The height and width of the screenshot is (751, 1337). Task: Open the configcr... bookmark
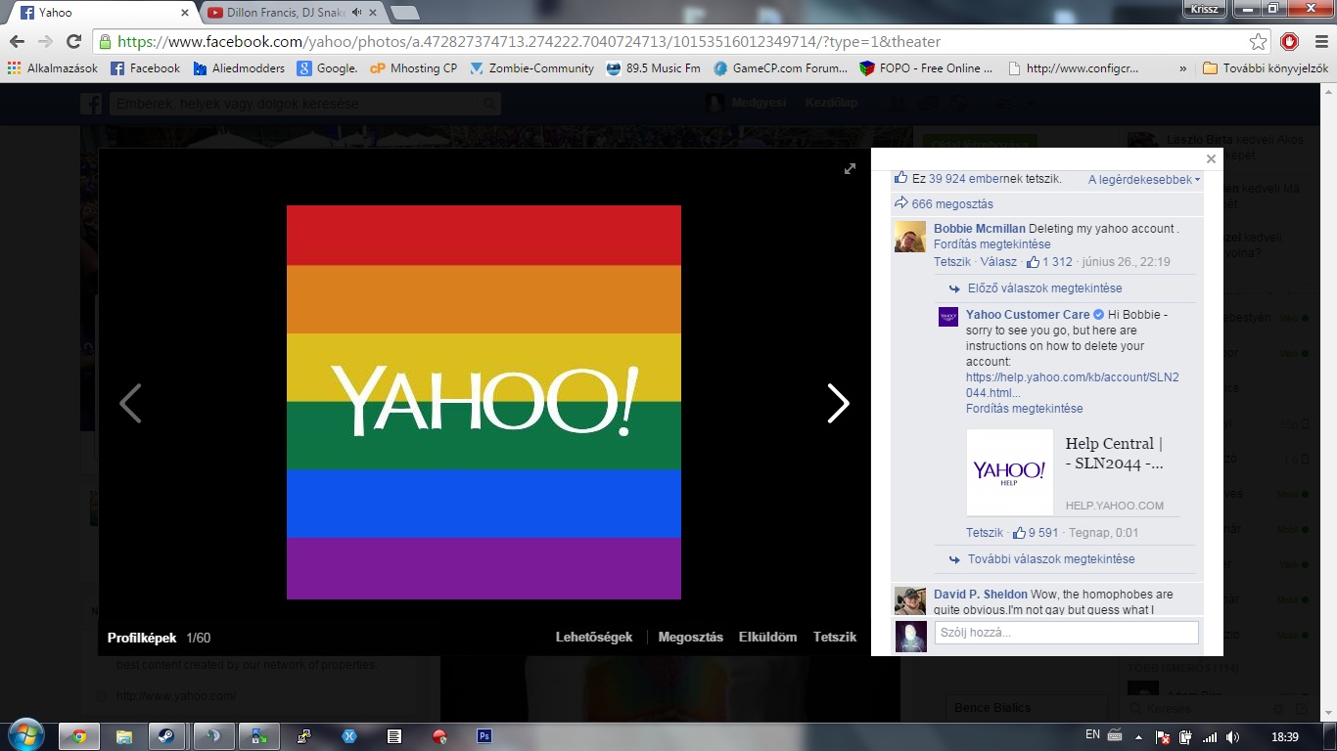(1073, 68)
